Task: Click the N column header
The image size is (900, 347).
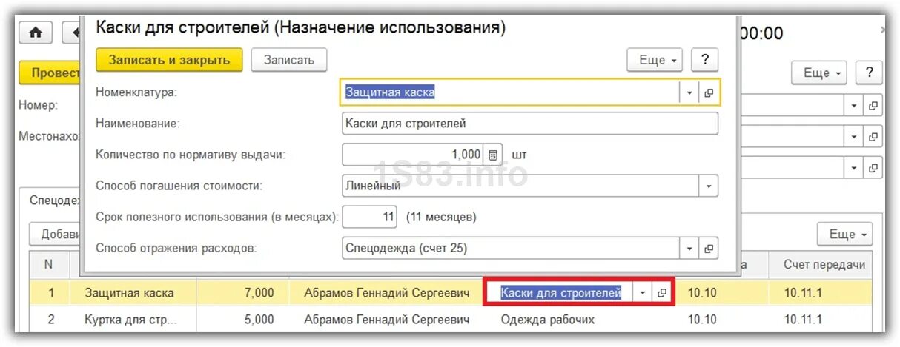Action: pyautogui.click(x=49, y=265)
